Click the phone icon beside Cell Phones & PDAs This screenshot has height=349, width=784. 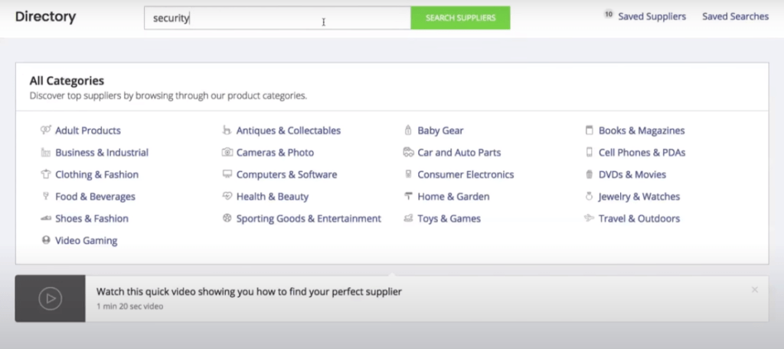(x=589, y=153)
